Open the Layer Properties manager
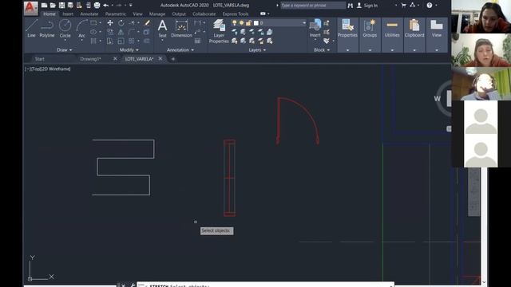This screenshot has width=511, height=287. tap(219, 31)
